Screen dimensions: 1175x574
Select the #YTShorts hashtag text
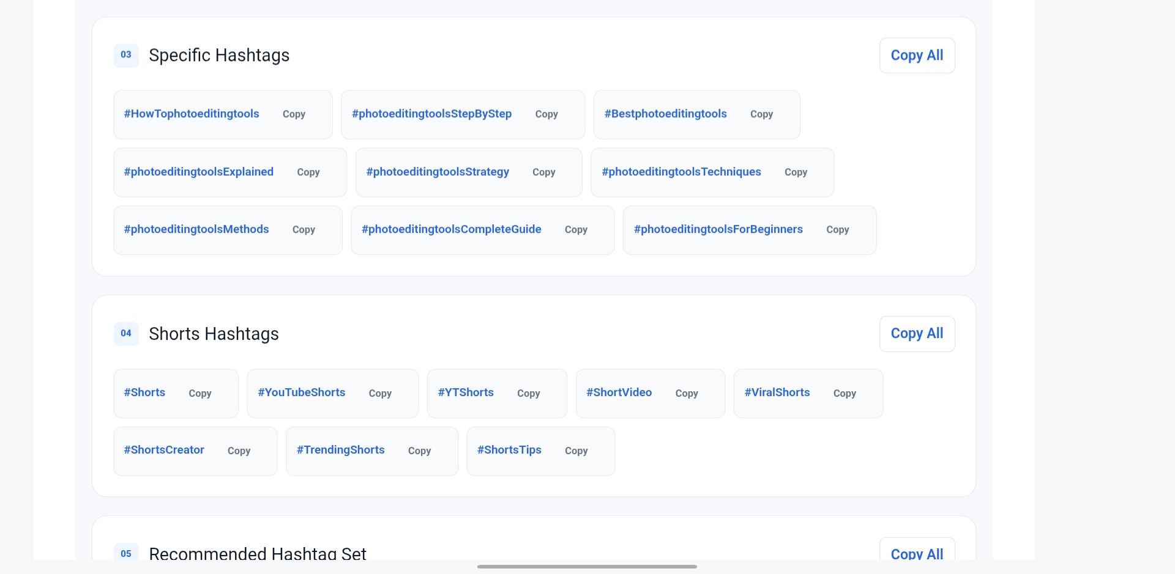pos(466,392)
